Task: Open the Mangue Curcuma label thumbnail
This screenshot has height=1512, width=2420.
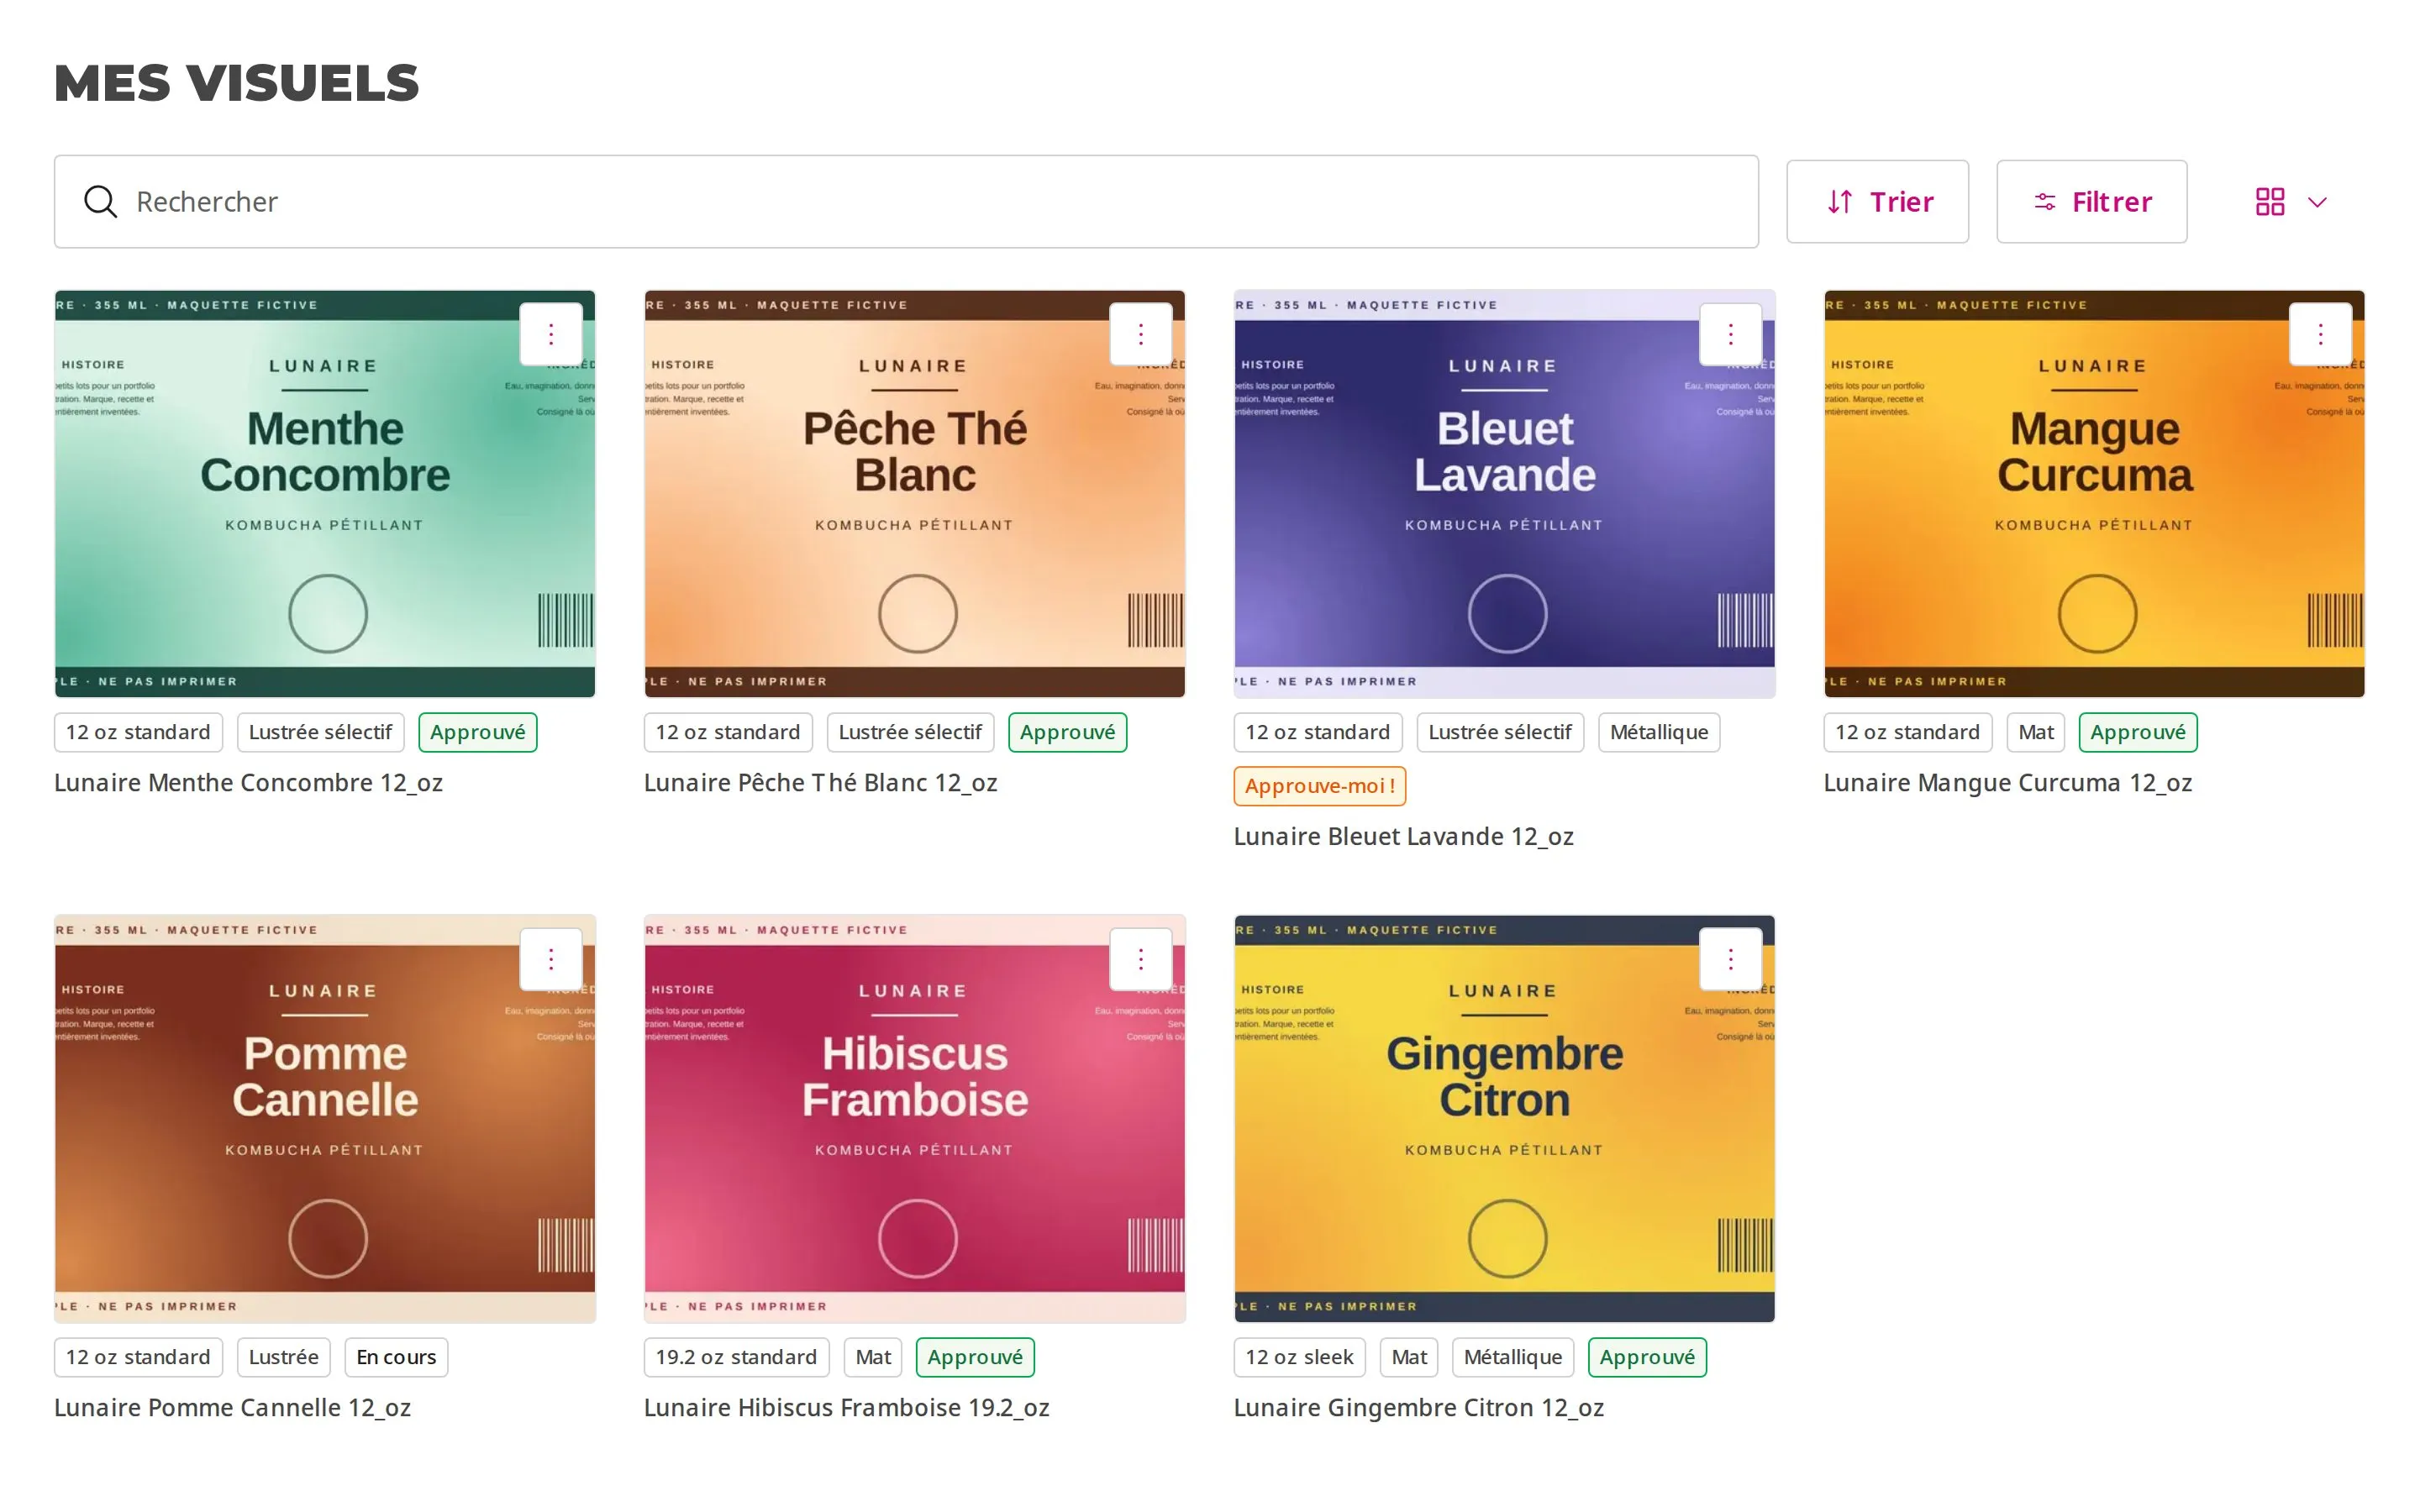Action: 2095,494
